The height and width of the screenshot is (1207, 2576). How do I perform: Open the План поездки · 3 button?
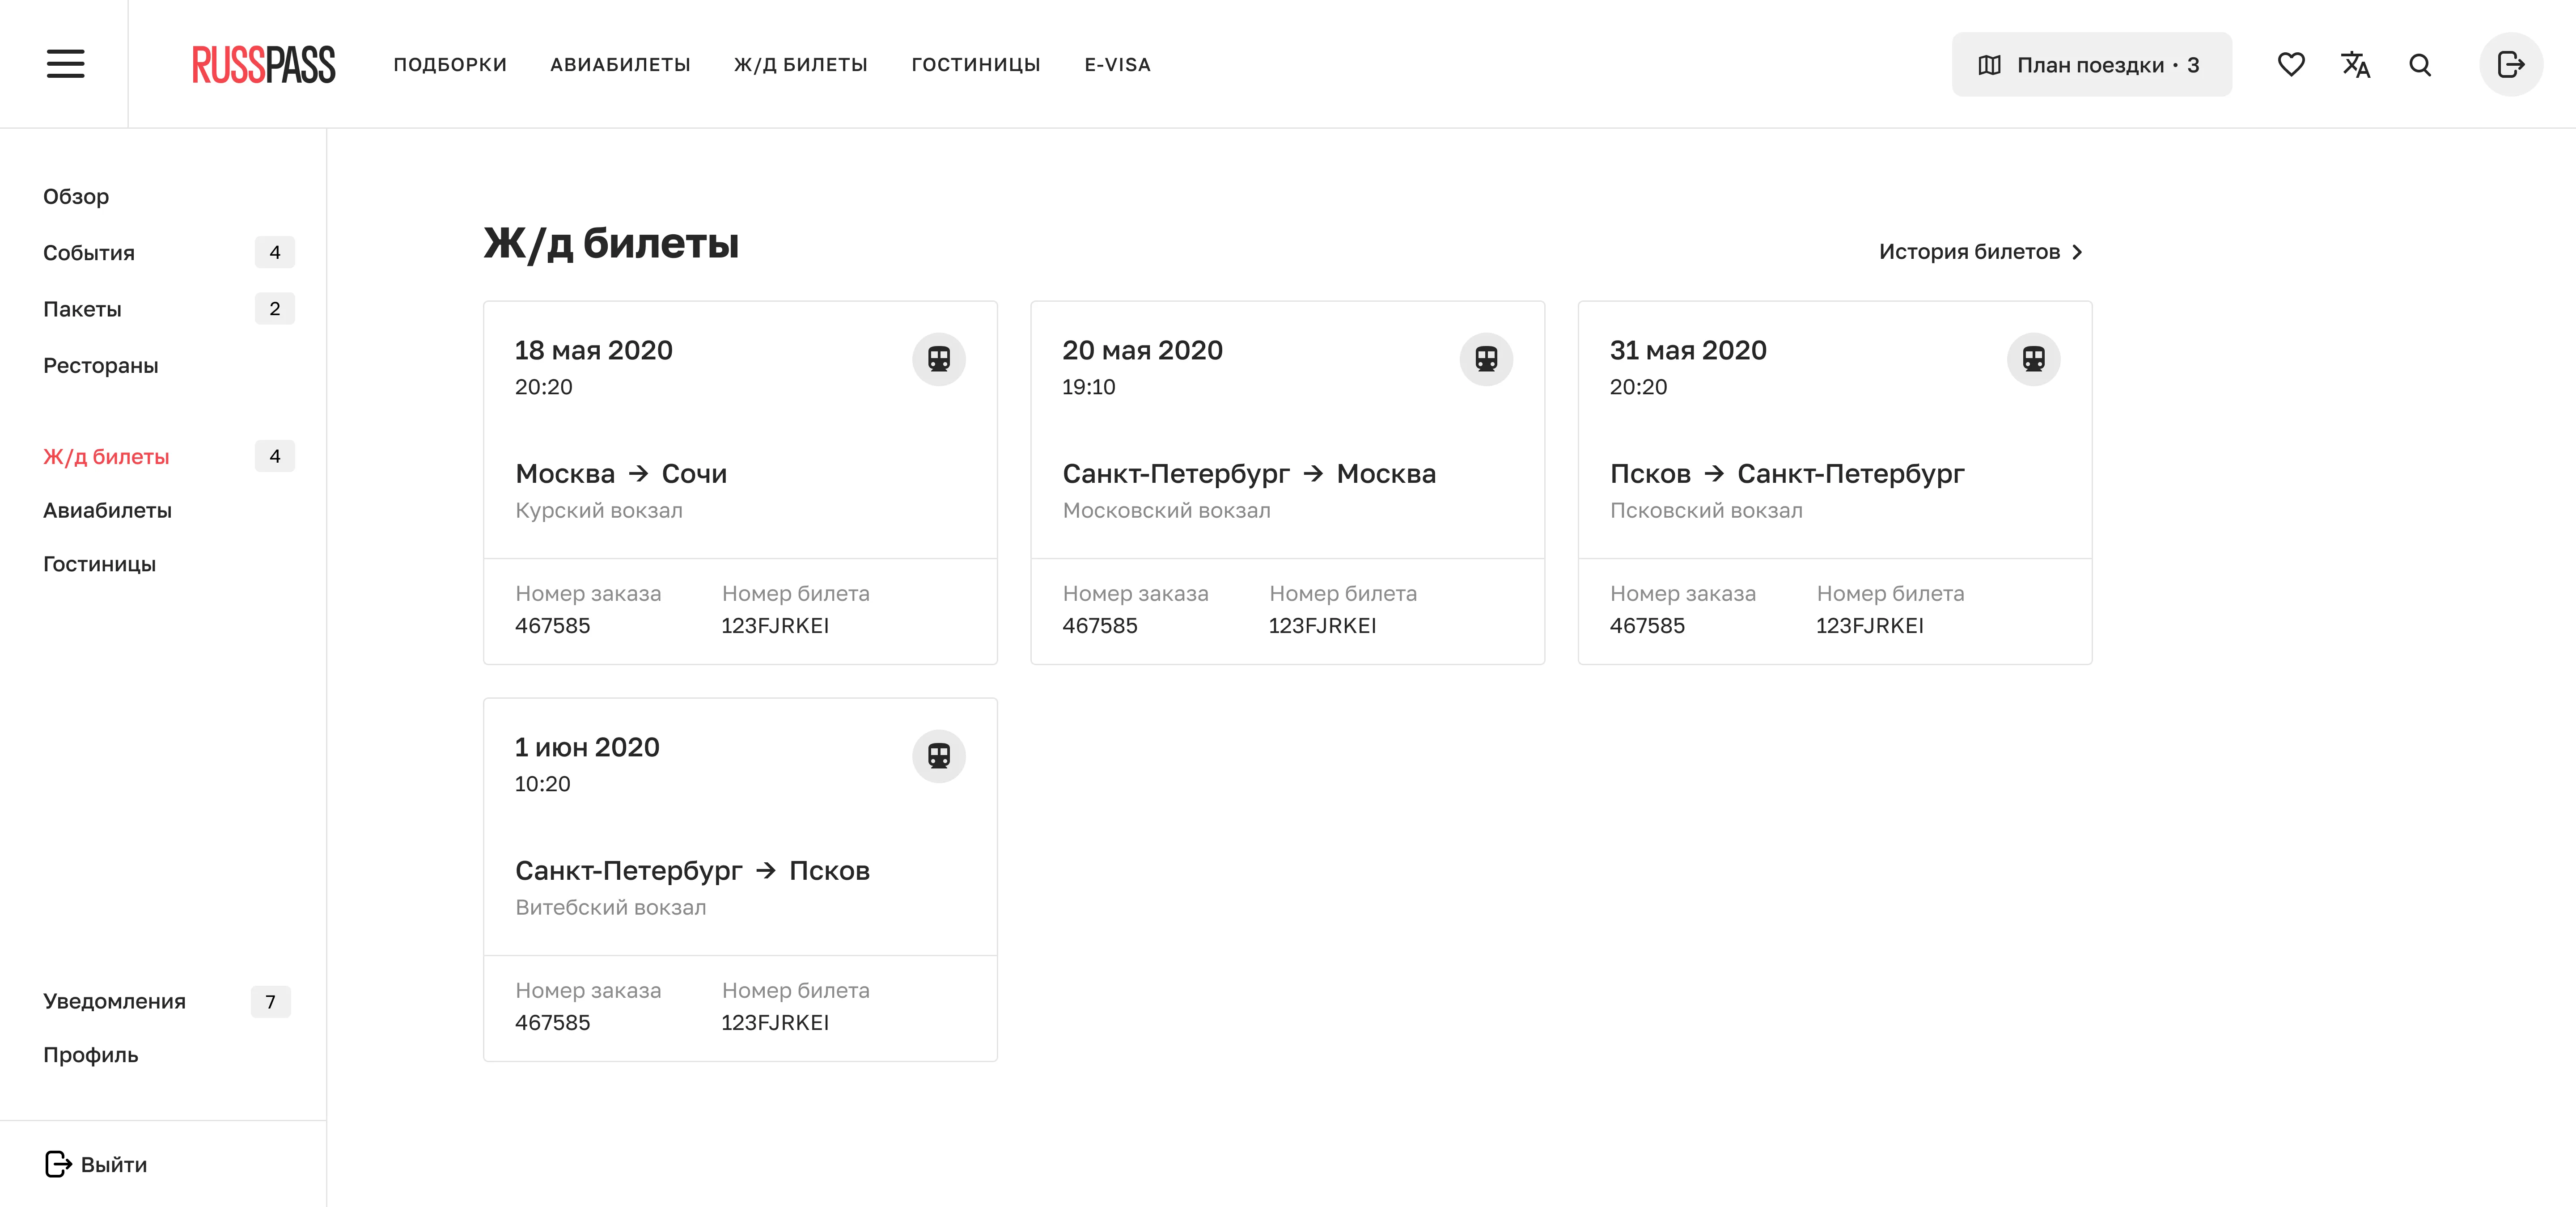click(2092, 65)
